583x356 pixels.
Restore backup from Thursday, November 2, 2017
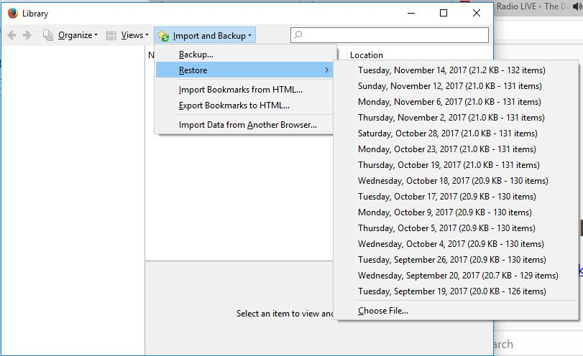click(x=456, y=118)
